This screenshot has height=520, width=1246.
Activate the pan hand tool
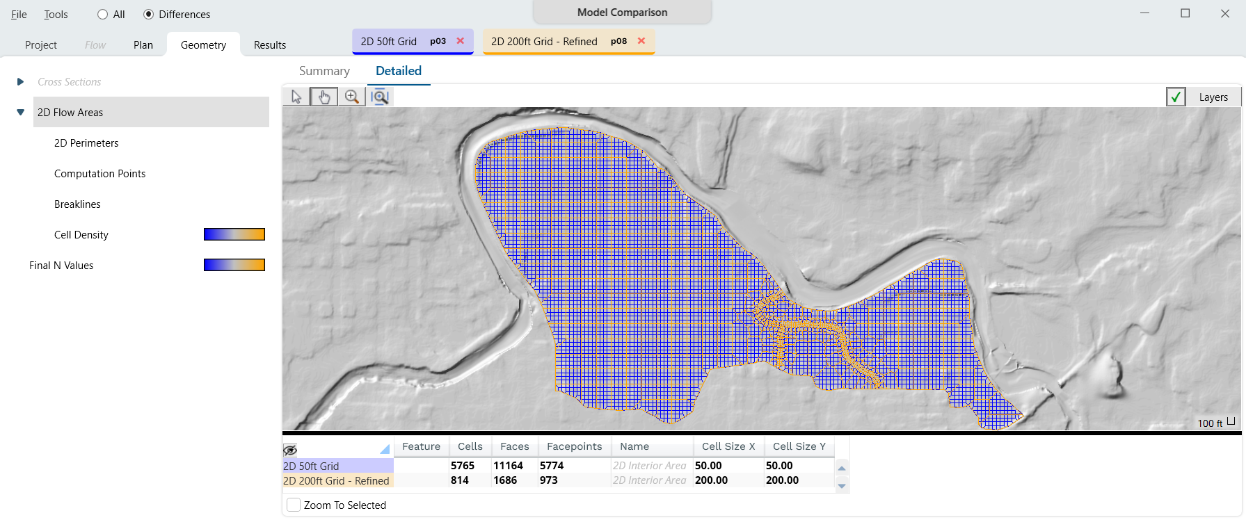(324, 97)
